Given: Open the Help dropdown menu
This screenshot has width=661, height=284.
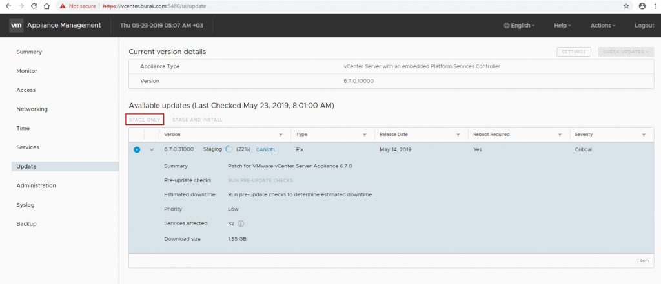Looking at the screenshot, I should point(562,26).
